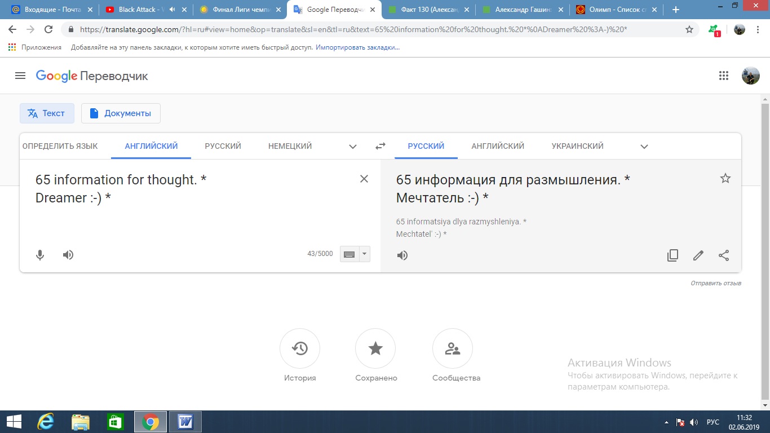Viewport: 770px width, 433px height.
Task: Open Chrome three-dot menu
Action: point(759,29)
